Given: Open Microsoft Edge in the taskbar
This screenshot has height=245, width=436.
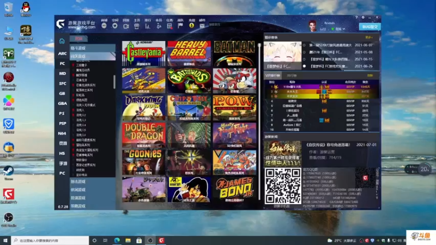Looking at the screenshot, I should pos(117,240).
